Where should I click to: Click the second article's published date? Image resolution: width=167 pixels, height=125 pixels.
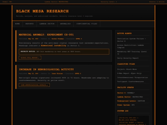[33, 73]
